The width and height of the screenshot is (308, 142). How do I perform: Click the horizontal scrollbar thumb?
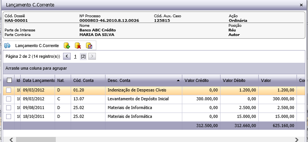(x=36, y=140)
